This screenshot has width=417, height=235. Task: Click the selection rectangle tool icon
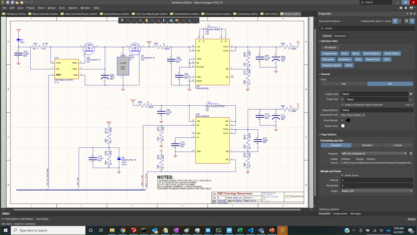[x=134, y=21]
